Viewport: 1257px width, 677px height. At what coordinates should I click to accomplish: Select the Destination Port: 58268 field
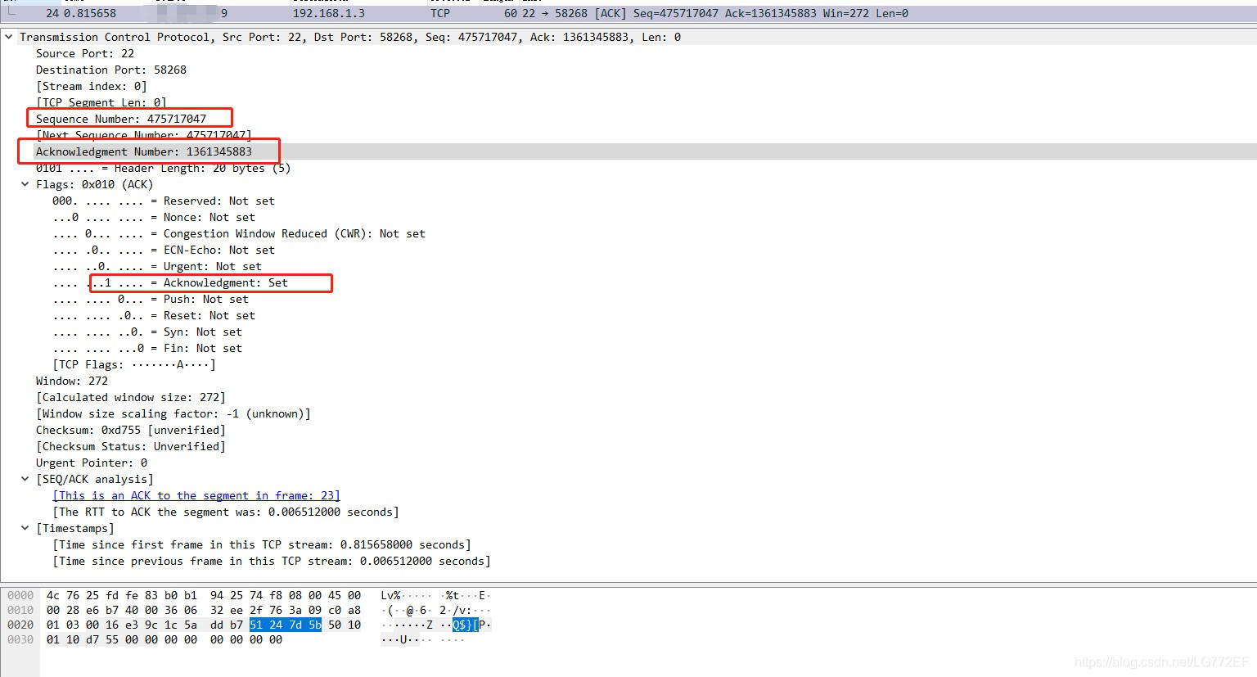point(111,70)
